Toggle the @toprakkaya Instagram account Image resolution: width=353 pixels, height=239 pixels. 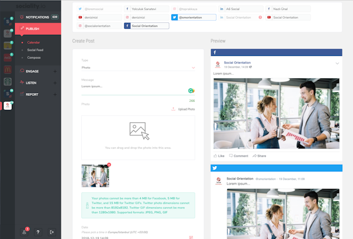tap(194, 9)
